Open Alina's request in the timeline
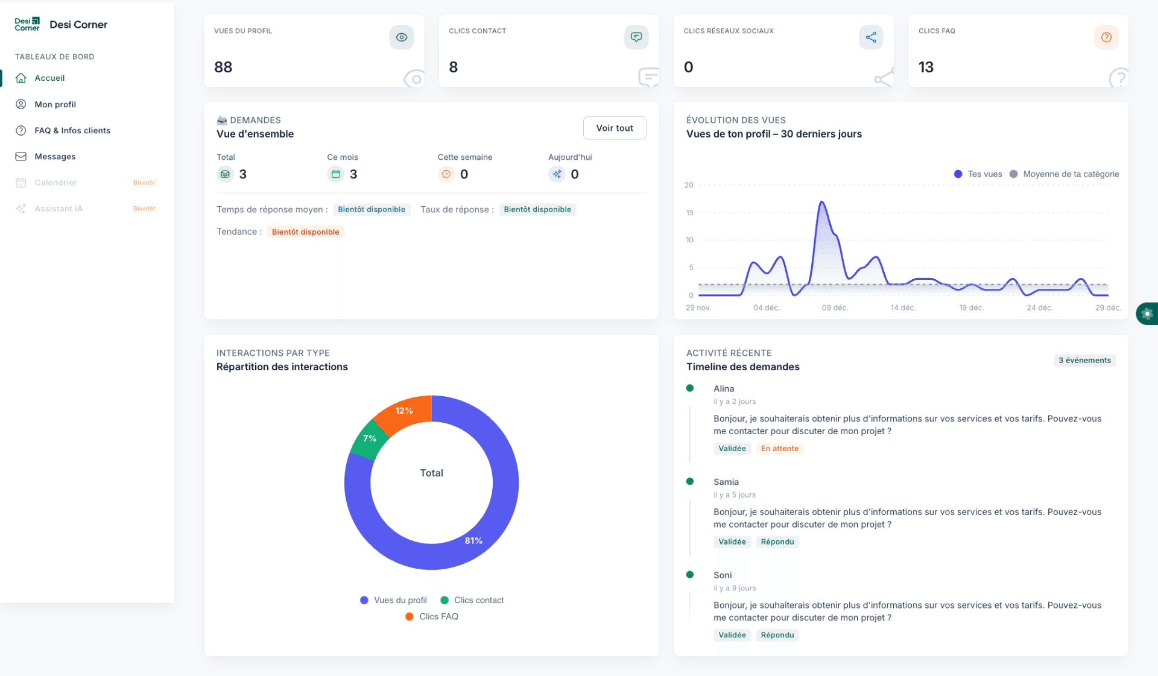Screen dimensions: 1158x676 tap(723, 389)
